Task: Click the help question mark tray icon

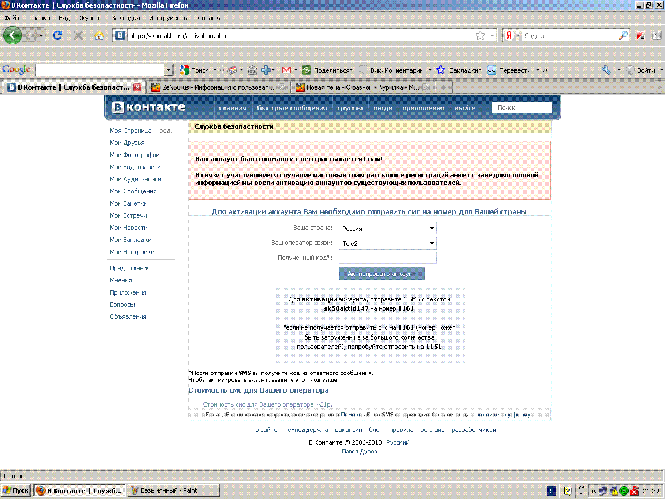Action: click(568, 491)
